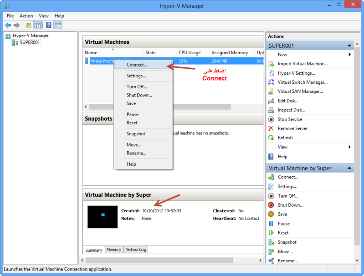Click the details pane right scroll arrow
This screenshot has width=364, height=276.
click(260, 260)
